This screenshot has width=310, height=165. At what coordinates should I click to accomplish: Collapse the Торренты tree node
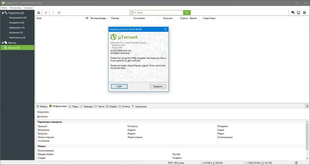pos(3,13)
